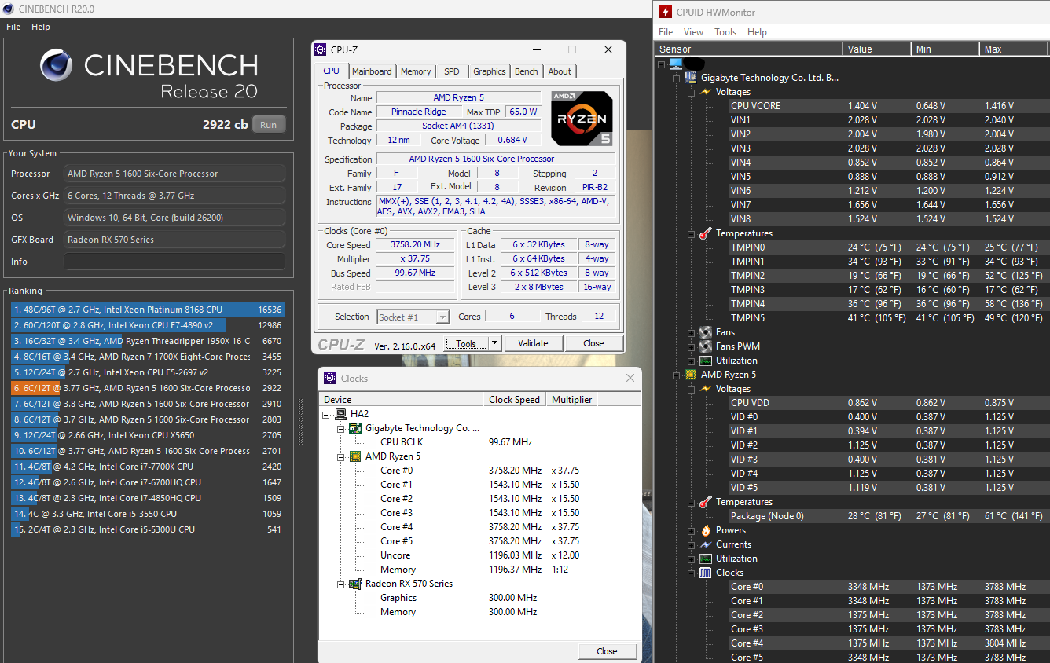Viewport: 1050px width, 663px height.
Task: Click the Gigabyte board icon in the Clocks window
Action: coord(355,428)
